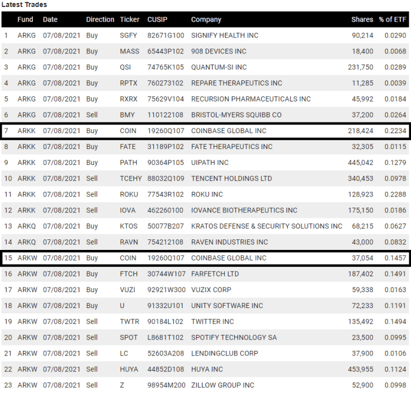Select shares value 128,923
The height and width of the screenshot is (396, 411).
tap(361, 194)
